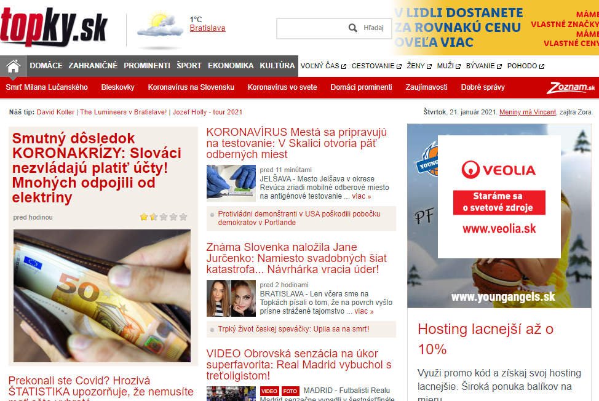Go to the home house icon
The width and height of the screenshot is (599, 401).
pos(13,66)
